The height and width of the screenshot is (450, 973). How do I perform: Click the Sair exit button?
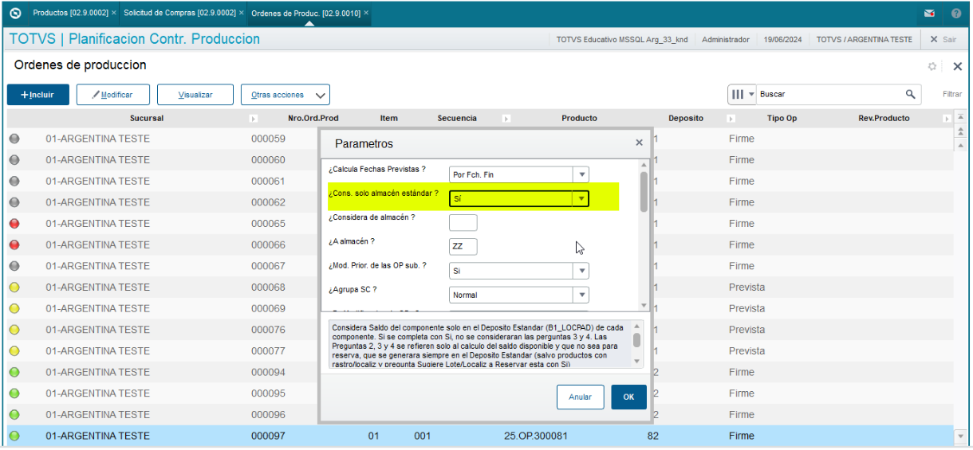pos(943,39)
